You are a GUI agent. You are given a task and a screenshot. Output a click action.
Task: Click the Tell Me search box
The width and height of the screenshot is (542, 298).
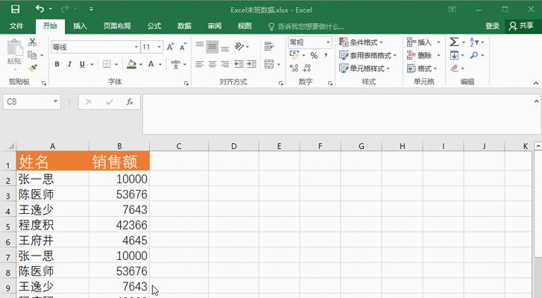click(307, 26)
